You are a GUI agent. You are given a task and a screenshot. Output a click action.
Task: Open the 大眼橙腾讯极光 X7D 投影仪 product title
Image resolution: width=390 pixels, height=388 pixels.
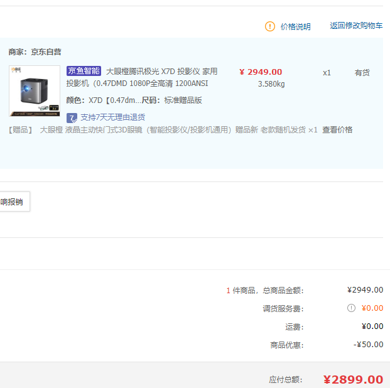pos(142,77)
